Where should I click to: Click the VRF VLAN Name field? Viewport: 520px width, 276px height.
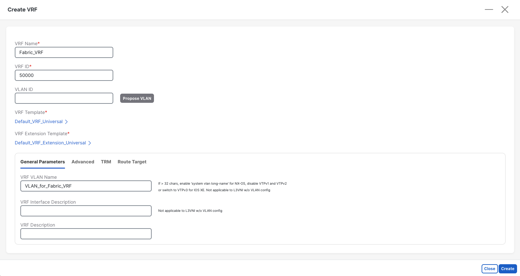click(x=86, y=186)
